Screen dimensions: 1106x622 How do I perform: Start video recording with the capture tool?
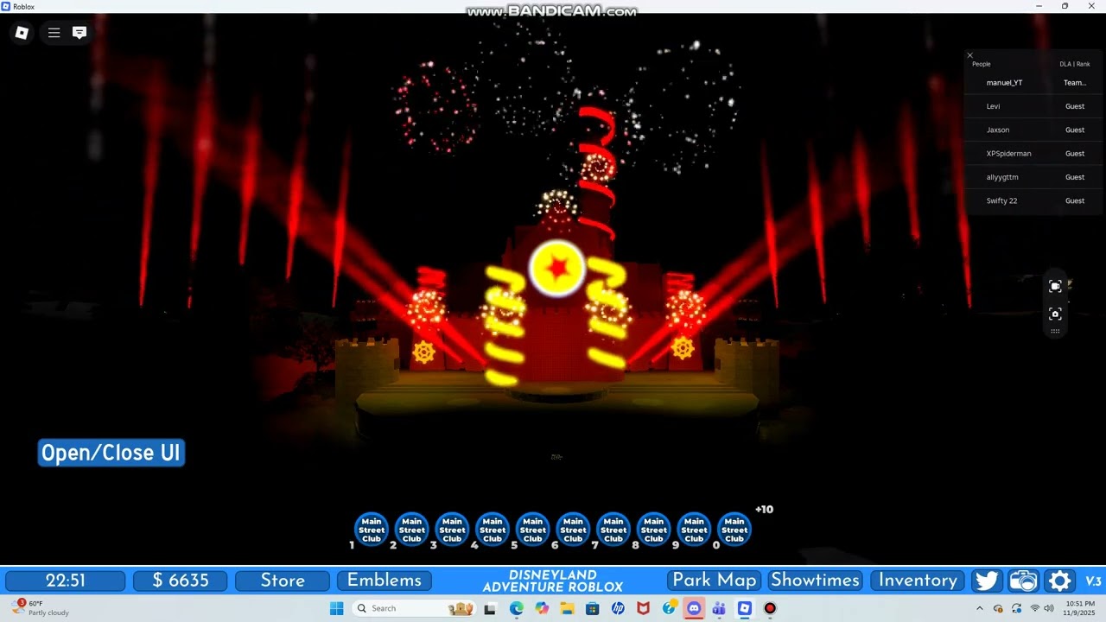coord(1055,287)
